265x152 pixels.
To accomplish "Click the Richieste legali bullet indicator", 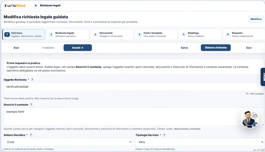I will [x=36, y=5].
